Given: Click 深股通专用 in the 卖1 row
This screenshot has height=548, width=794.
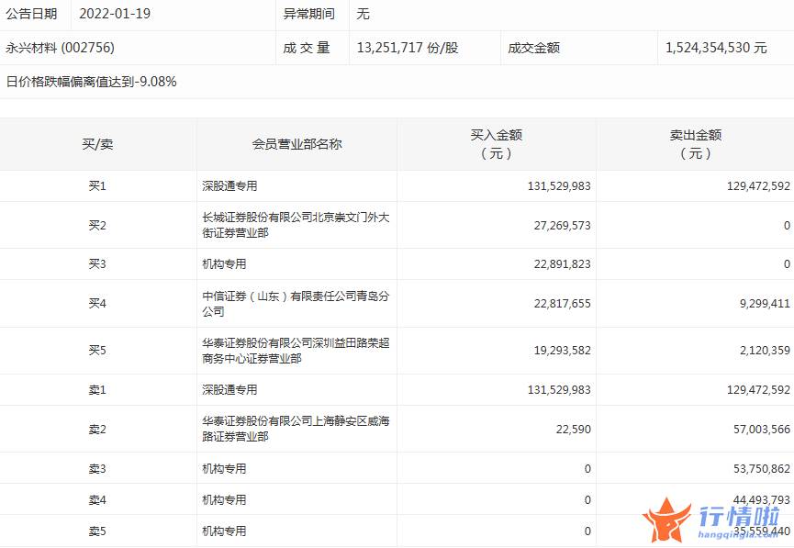Looking at the screenshot, I should coord(229,389).
